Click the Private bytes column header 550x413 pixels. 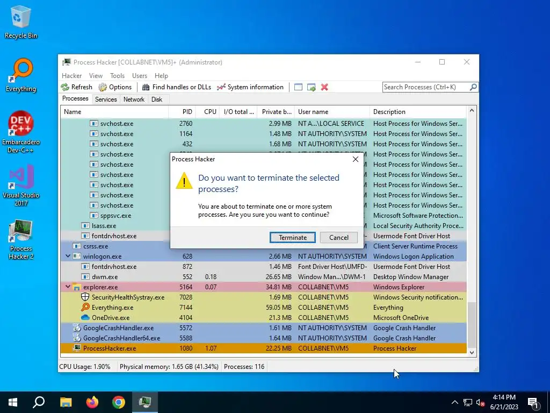click(276, 112)
